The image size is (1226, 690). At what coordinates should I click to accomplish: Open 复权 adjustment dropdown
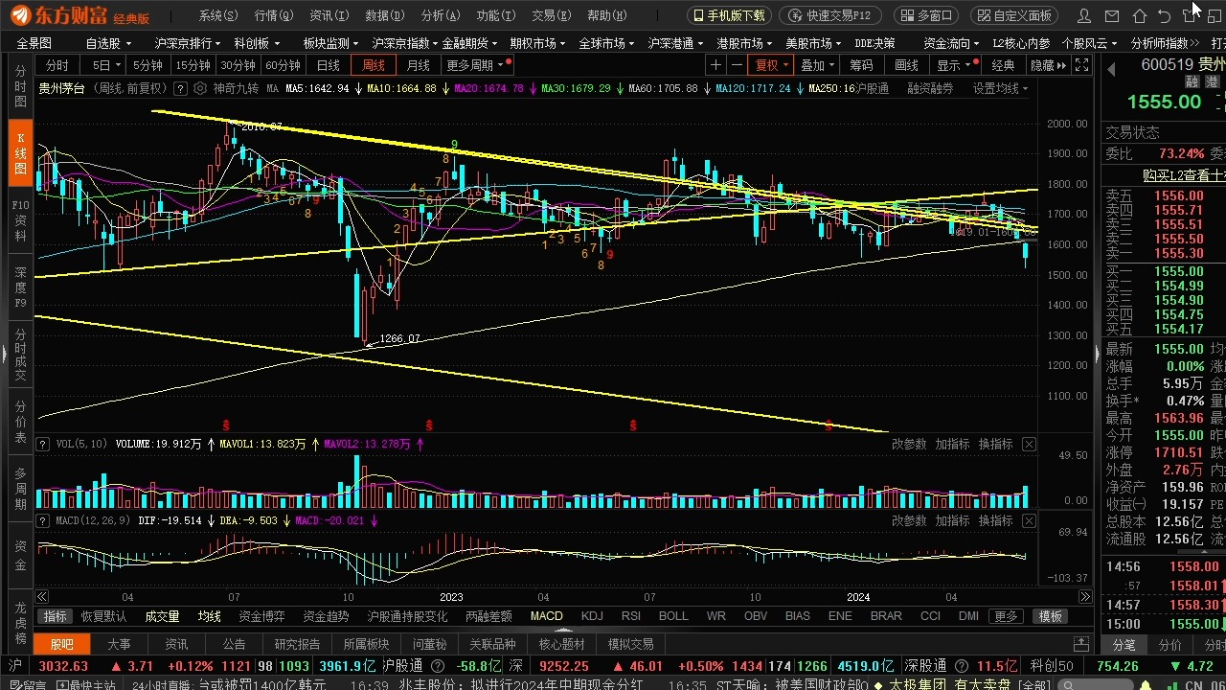(771, 65)
